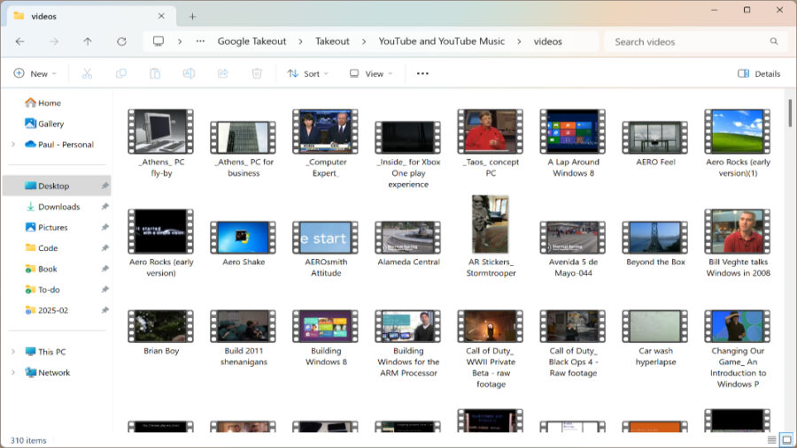Select the Brian Boy video thumbnail

point(160,325)
